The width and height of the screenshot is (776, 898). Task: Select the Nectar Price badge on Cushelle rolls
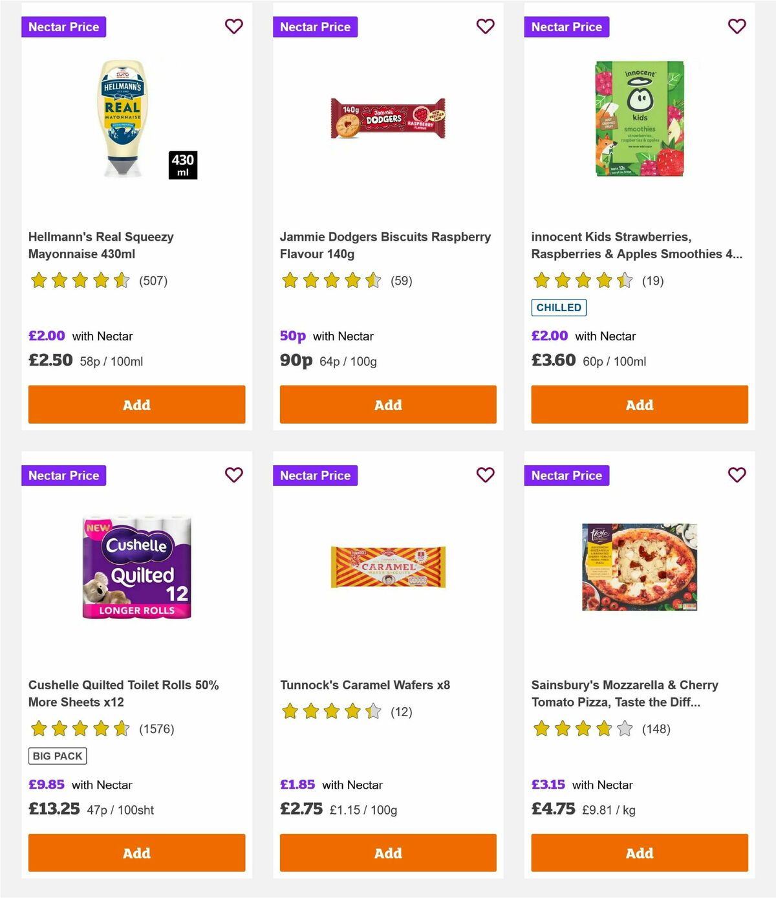(64, 475)
